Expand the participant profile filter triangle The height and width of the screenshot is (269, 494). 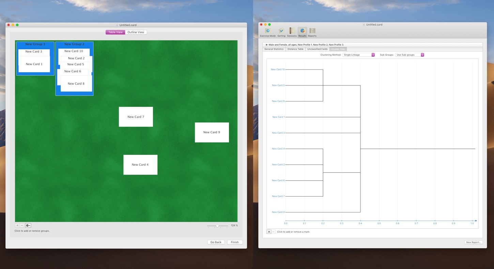[x=267, y=45]
